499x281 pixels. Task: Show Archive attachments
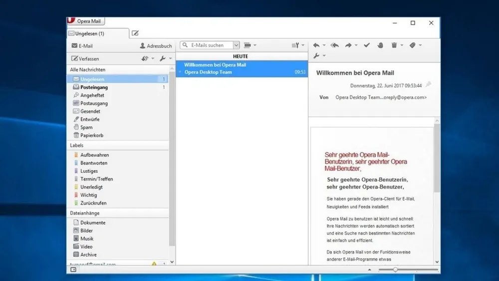[x=118, y=255]
